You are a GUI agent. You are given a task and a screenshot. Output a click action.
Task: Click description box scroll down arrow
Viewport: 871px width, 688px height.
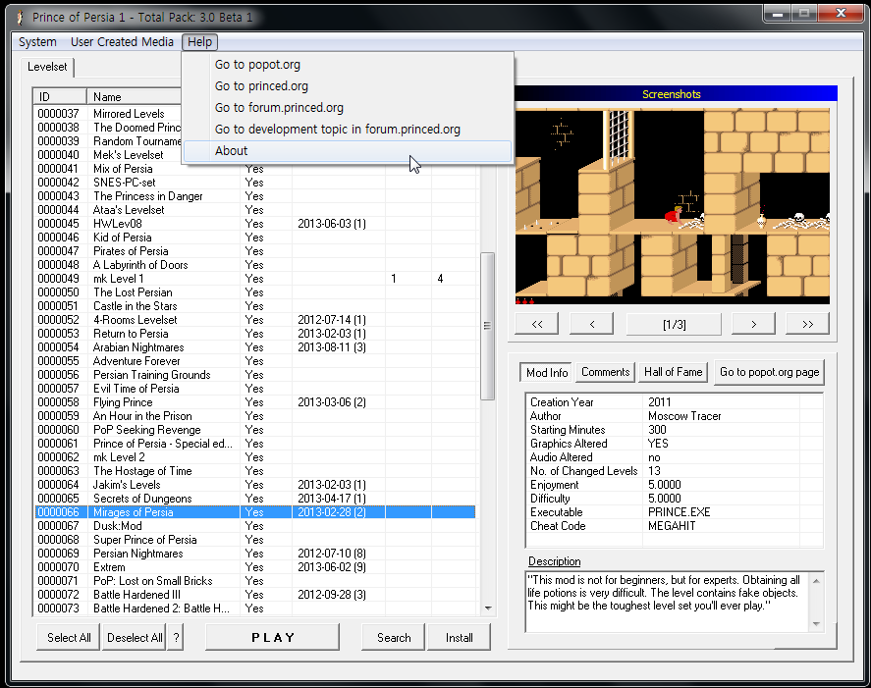[x=816, y=623]
